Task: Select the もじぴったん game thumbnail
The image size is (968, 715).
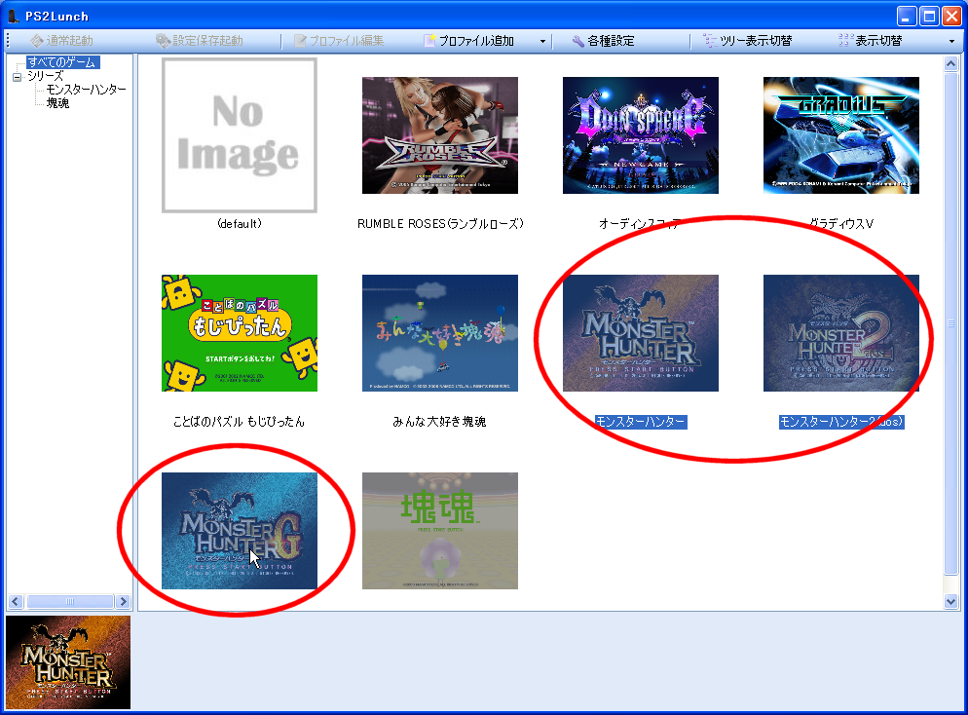Action: pyautogui.click(x=240, y=333)
